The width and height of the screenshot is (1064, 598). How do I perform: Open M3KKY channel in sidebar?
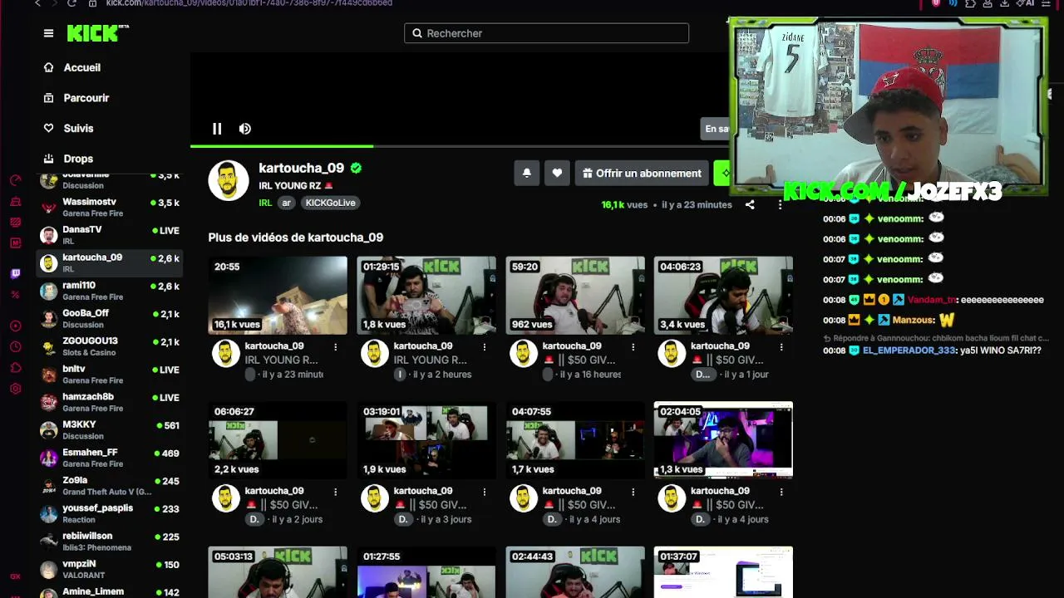click(x=111, y=429)
